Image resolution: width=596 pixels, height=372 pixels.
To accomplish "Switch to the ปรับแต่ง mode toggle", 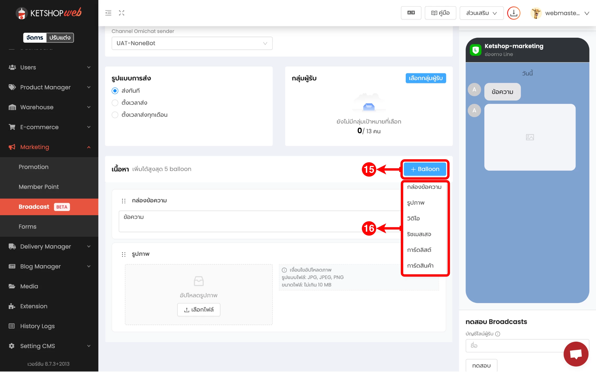I will click(x=60, y=38).
